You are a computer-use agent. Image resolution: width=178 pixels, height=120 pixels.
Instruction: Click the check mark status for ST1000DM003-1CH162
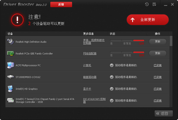(112, 77)
